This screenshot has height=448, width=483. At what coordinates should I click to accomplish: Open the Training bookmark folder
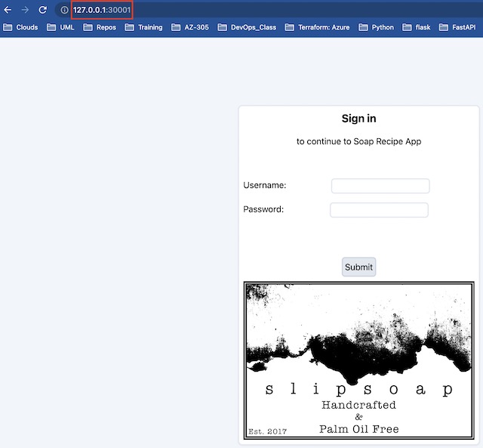(143, 27)
